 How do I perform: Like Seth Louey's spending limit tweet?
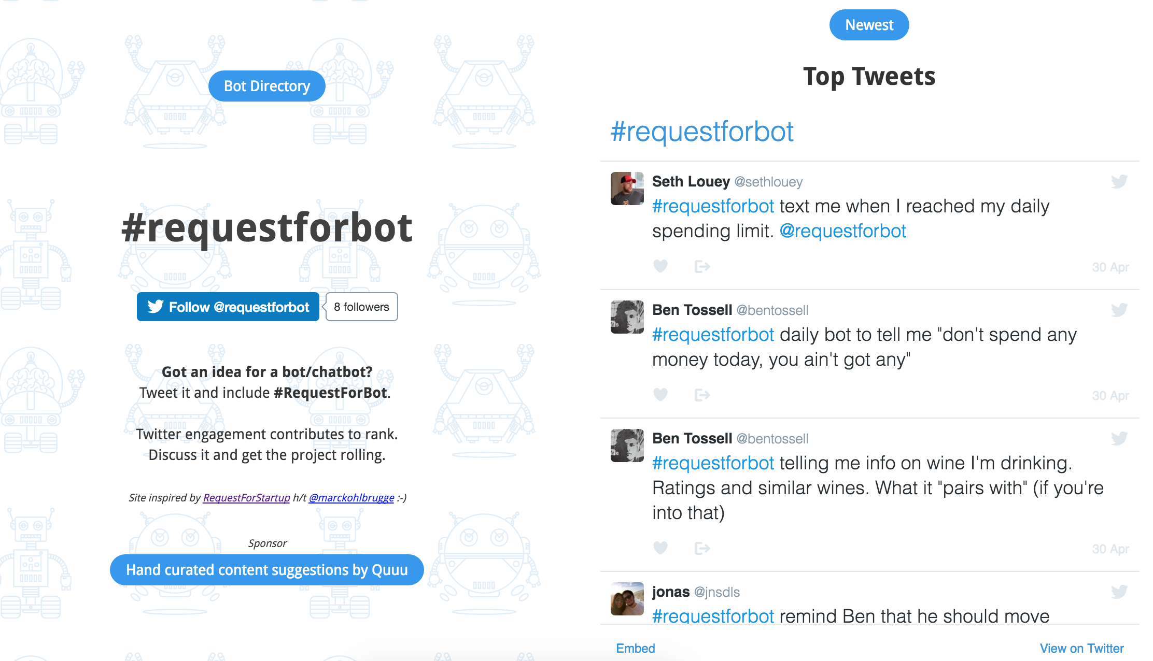tap(660, 267)
